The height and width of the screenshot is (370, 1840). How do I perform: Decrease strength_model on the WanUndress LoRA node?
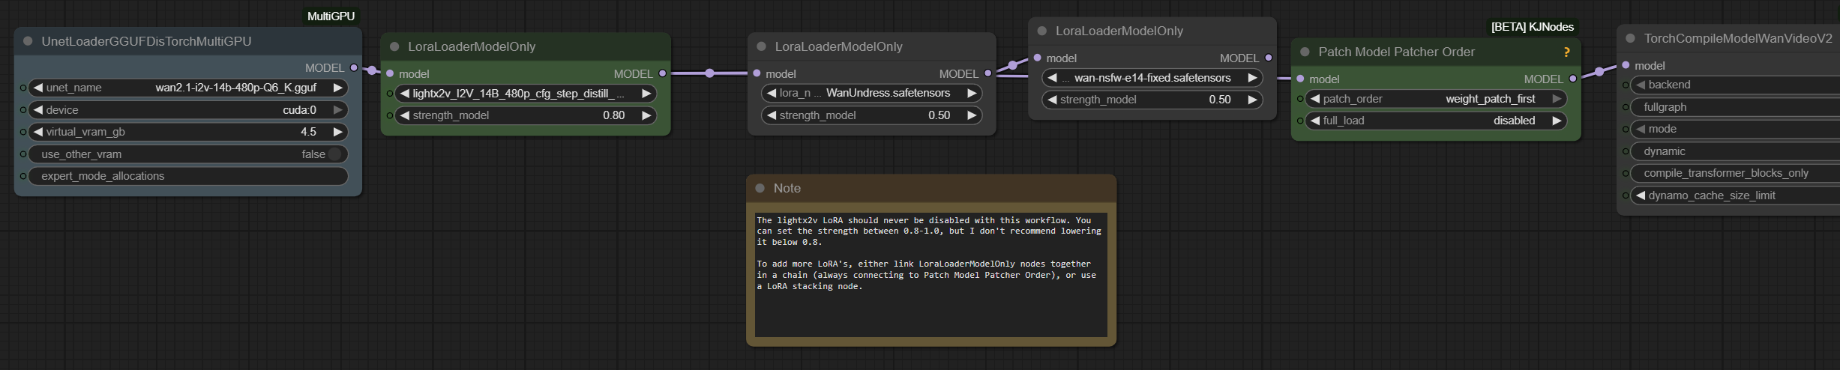(x=771, y=115)
